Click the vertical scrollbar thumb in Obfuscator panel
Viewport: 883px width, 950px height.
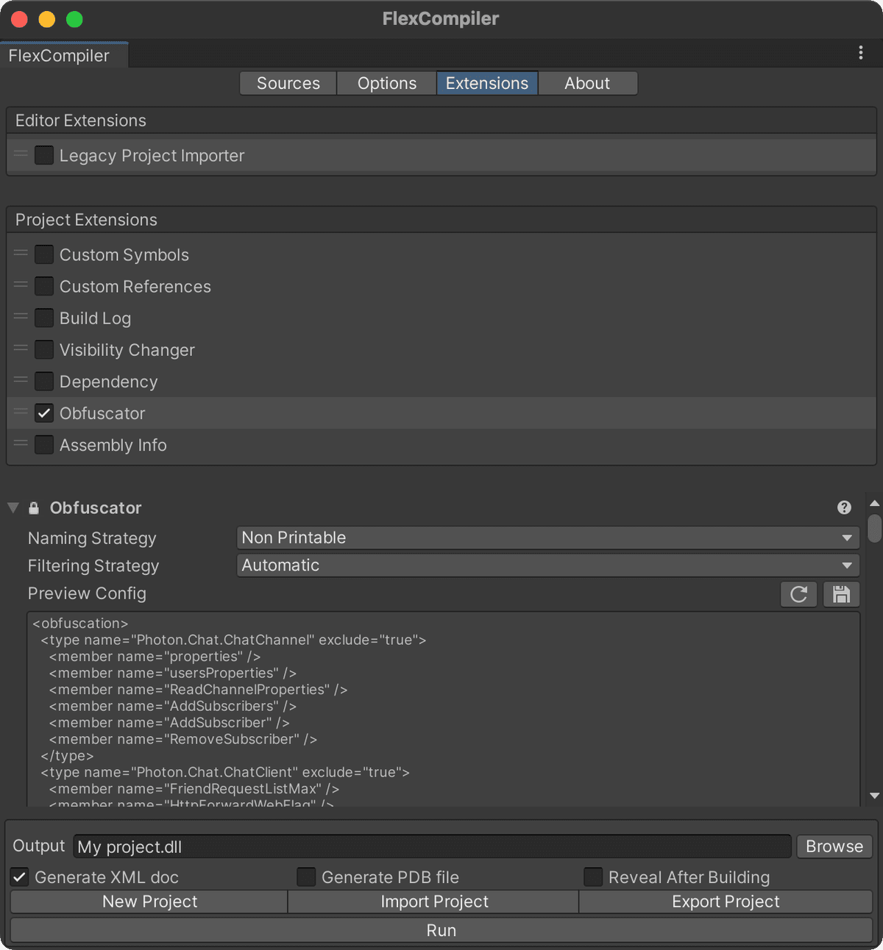pyautogui.click(x=874, y=528)
